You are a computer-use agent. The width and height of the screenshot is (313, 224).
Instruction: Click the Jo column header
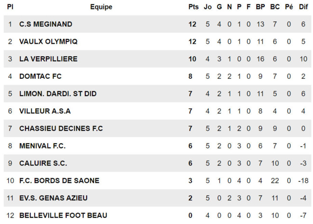207,7
